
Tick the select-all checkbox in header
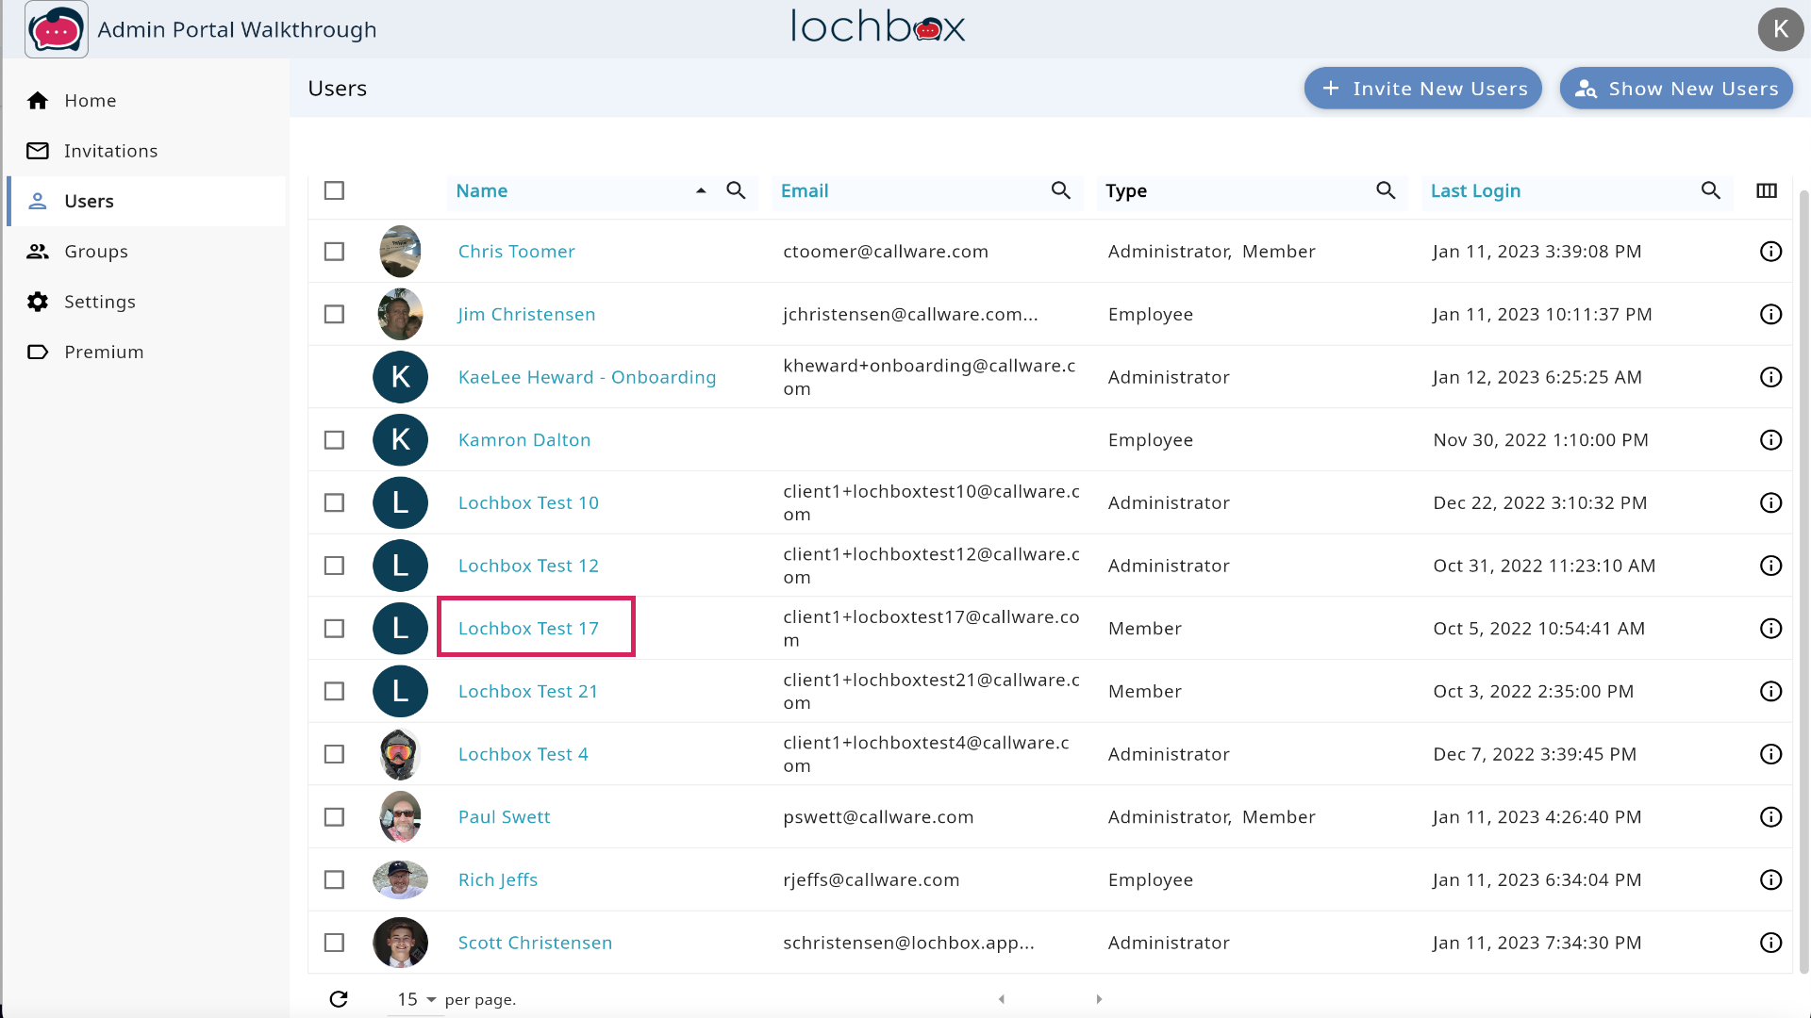point(334,190)
